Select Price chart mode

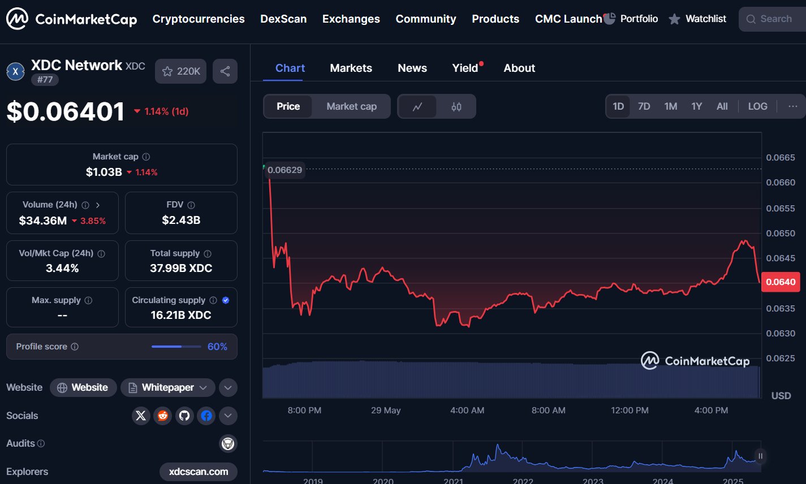point(288,106)
